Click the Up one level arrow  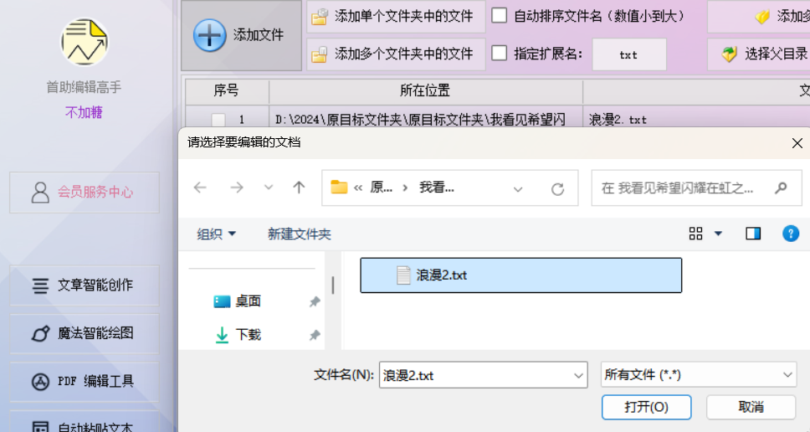(299, 188)
